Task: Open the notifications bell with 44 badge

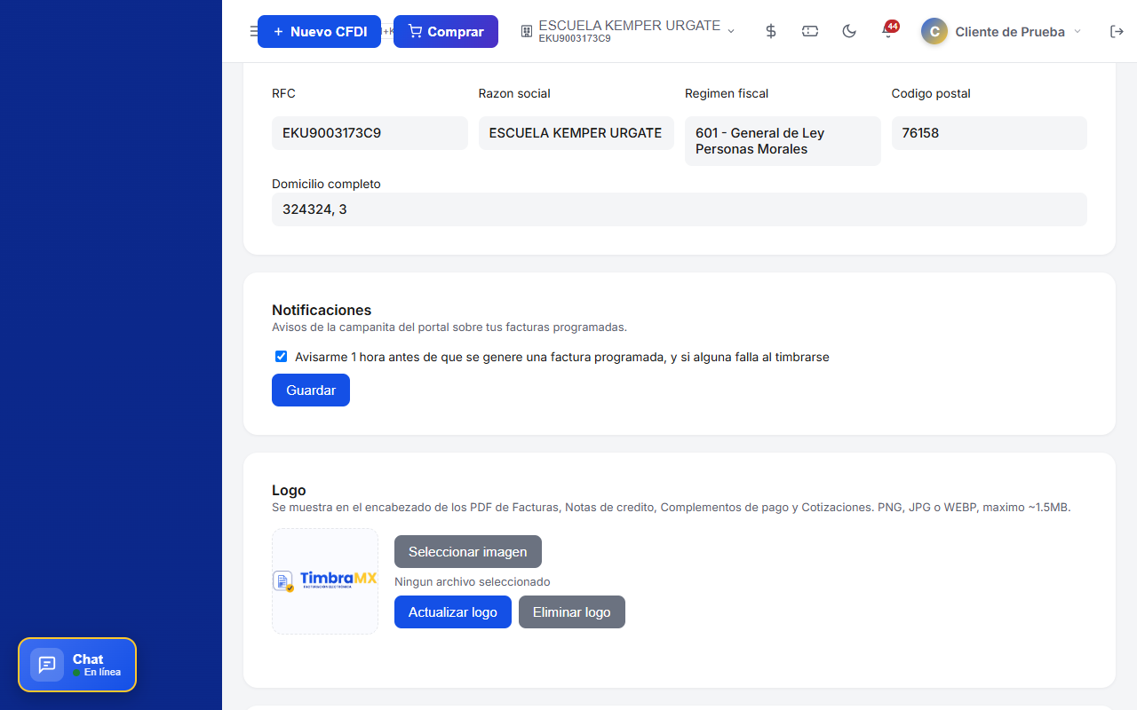Action: pyautogui.click(x=888, y=31)
